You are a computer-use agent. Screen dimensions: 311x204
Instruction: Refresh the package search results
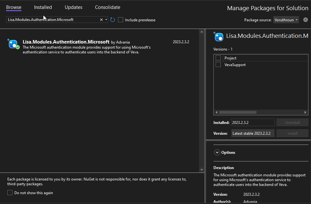(113, 20)
